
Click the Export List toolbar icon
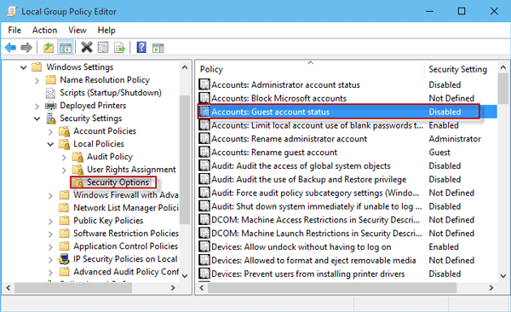click(x=119, y=48)
